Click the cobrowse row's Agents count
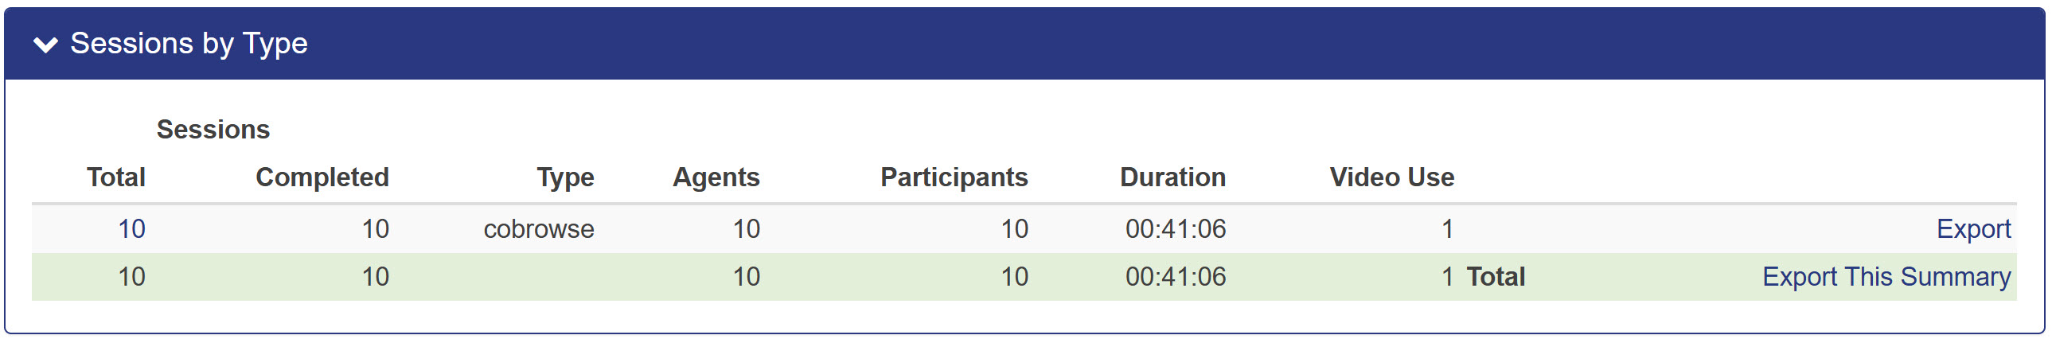This screenshot has height=339, width=2052. tap(746, 229)
